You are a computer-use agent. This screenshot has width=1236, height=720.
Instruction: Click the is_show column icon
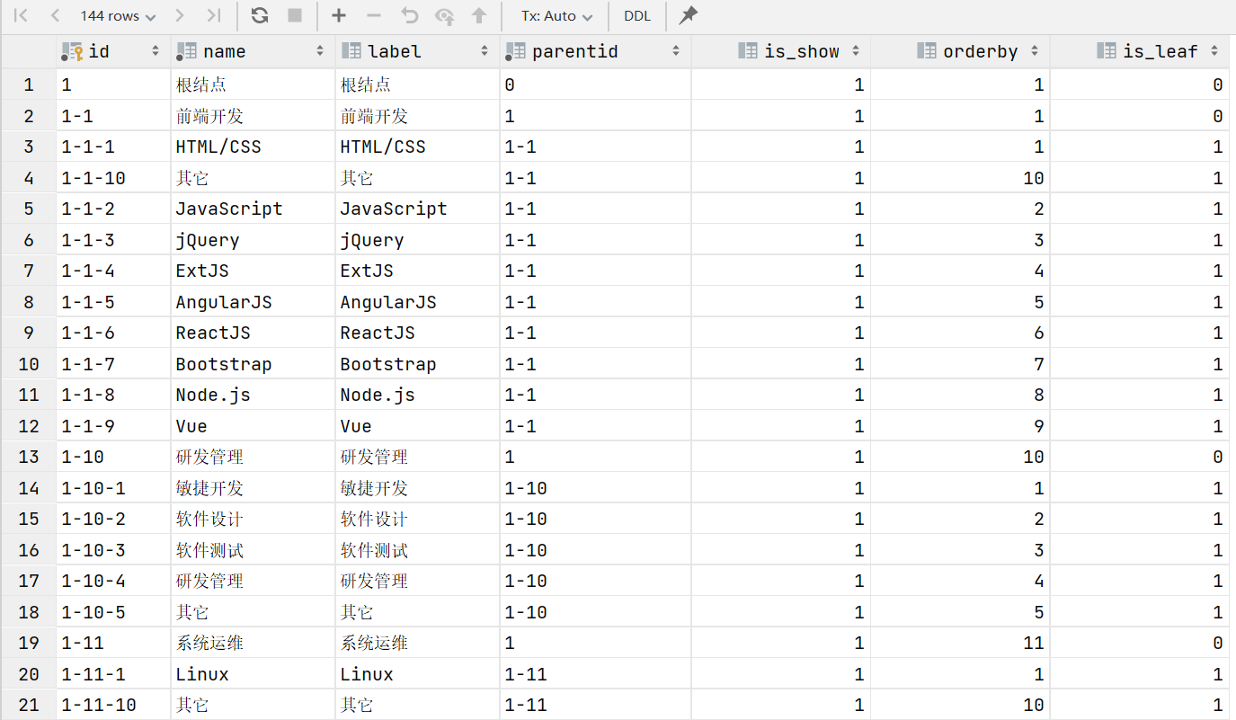(747, 51)
